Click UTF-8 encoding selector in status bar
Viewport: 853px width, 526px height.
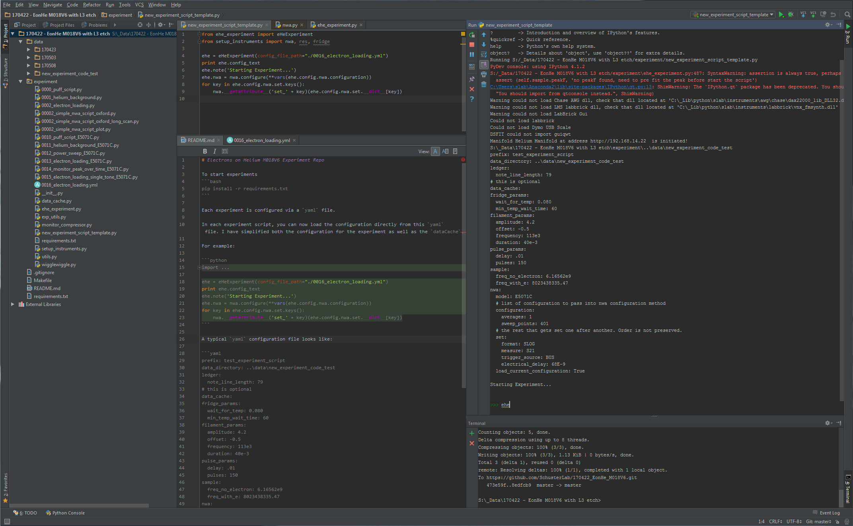(794, 522)
